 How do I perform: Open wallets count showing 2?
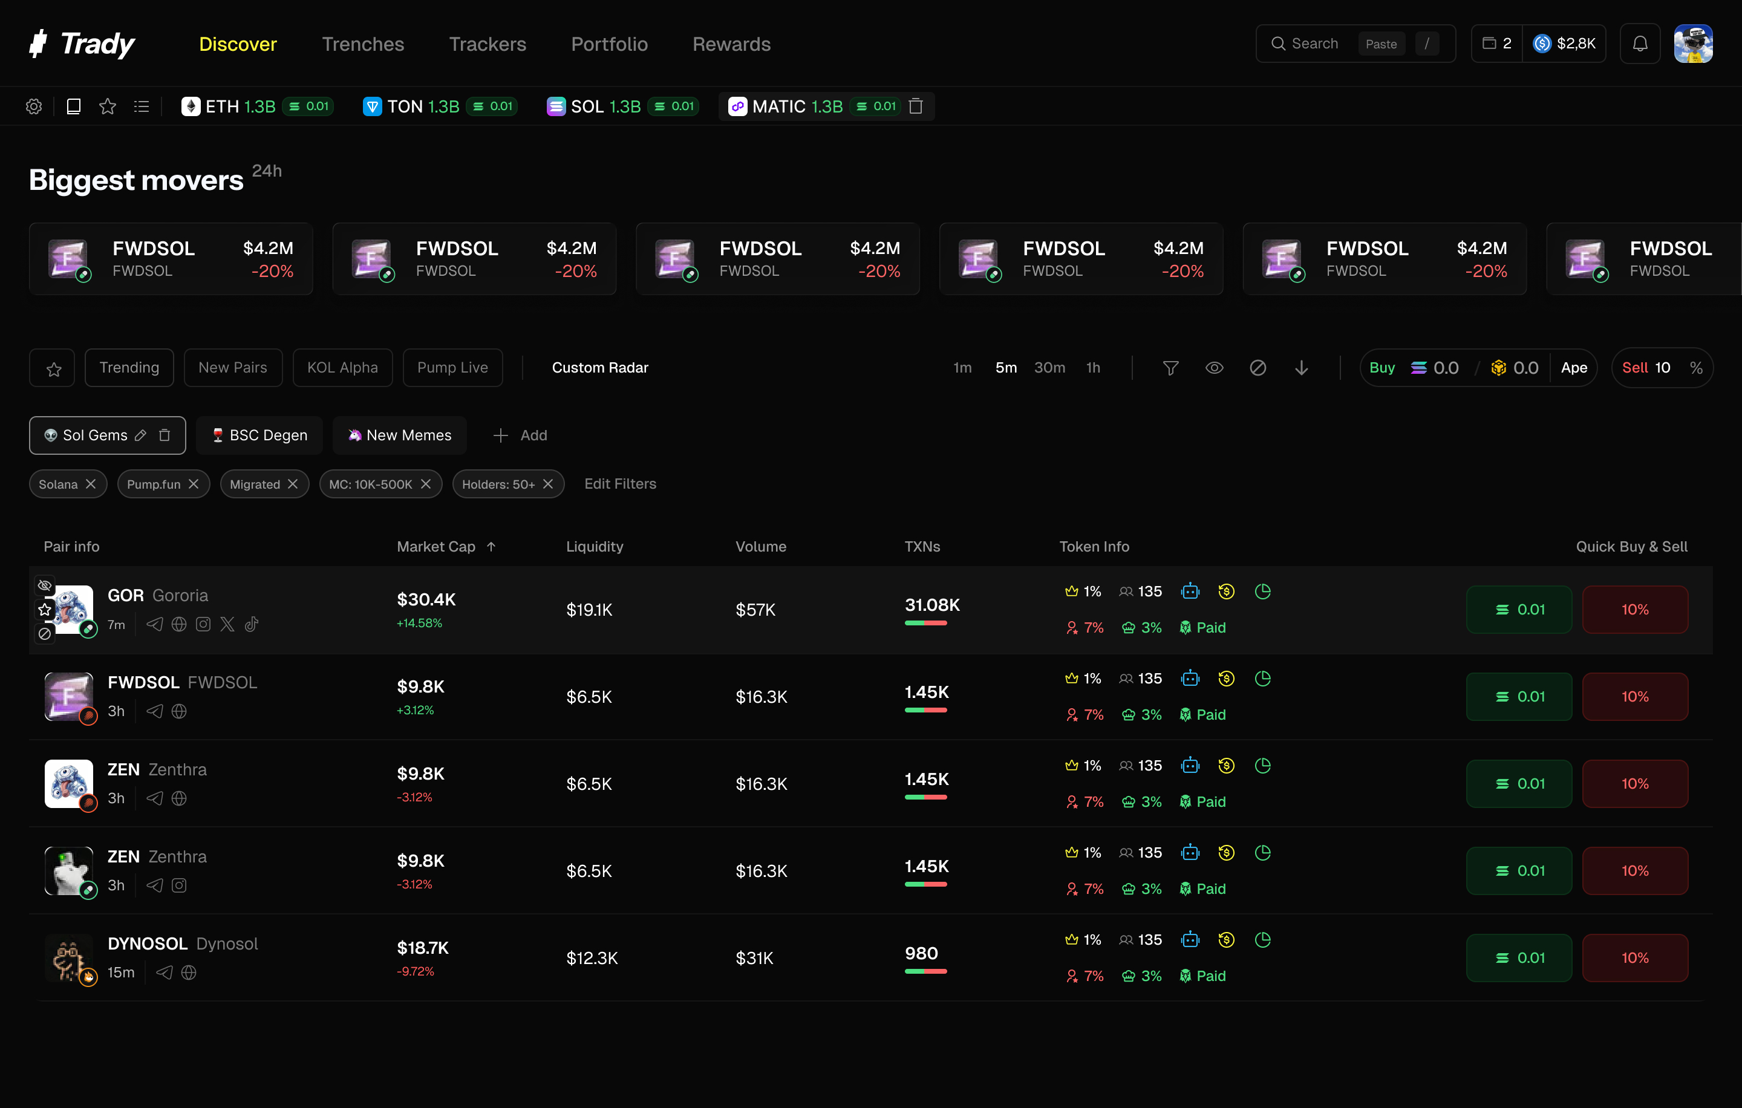[x=1497, y=44]
